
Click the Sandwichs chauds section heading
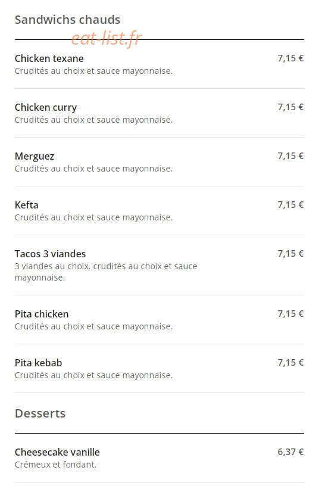(x=67, y=20)
